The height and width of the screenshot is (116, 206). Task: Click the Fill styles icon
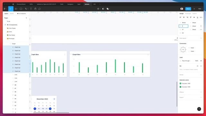click(x=197, y=66)
